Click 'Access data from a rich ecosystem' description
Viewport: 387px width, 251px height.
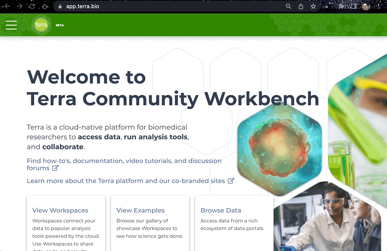(x=232, y=225)
